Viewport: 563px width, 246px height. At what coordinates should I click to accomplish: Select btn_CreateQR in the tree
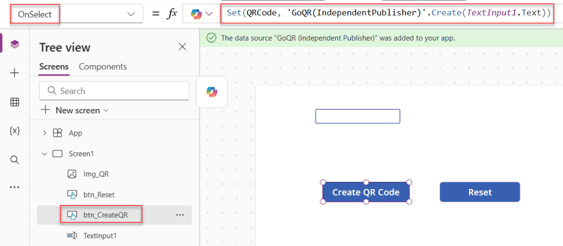point(106,215)
